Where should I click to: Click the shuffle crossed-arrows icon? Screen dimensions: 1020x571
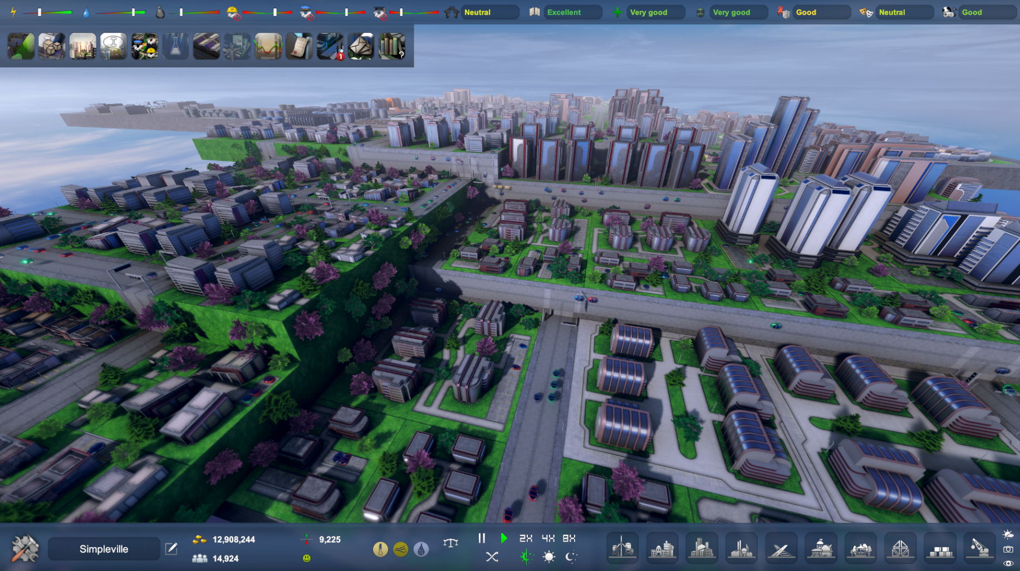pos(492,557)
